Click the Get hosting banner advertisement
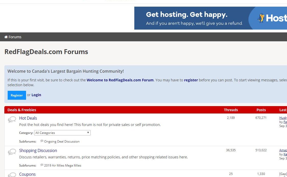 click(210, 18)
